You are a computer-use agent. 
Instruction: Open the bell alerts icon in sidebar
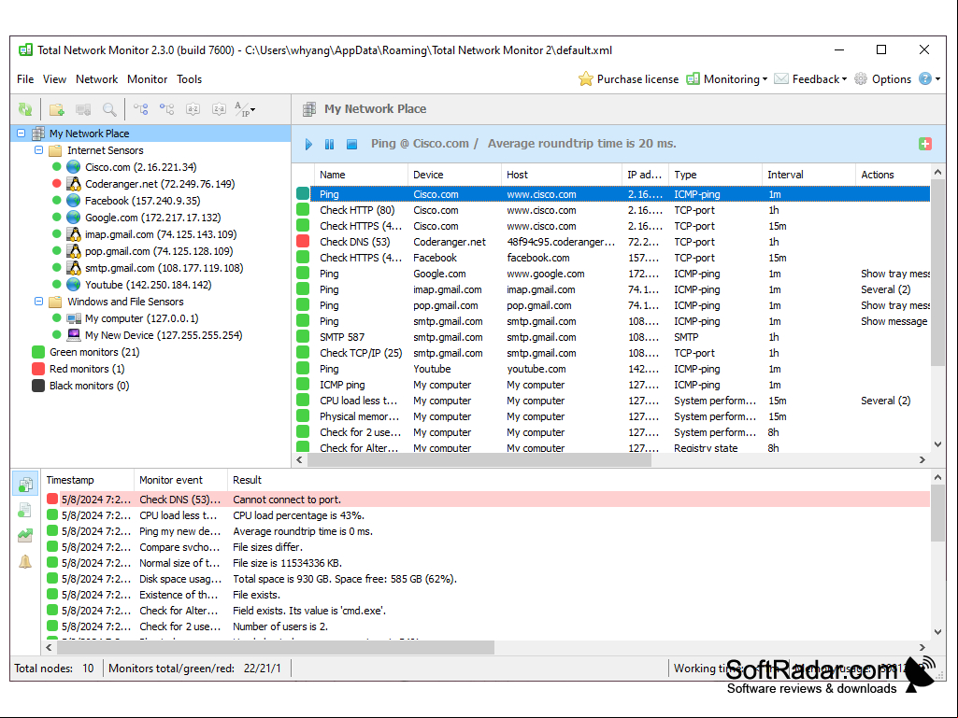(25, 562)
